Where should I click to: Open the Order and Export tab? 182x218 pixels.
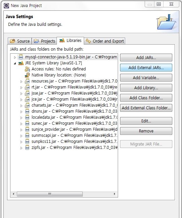[x=105, y=41]
